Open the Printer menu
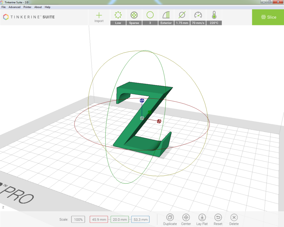 (x=27, y=7)
